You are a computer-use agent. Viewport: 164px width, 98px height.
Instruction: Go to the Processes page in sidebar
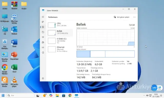click(43, 22)
